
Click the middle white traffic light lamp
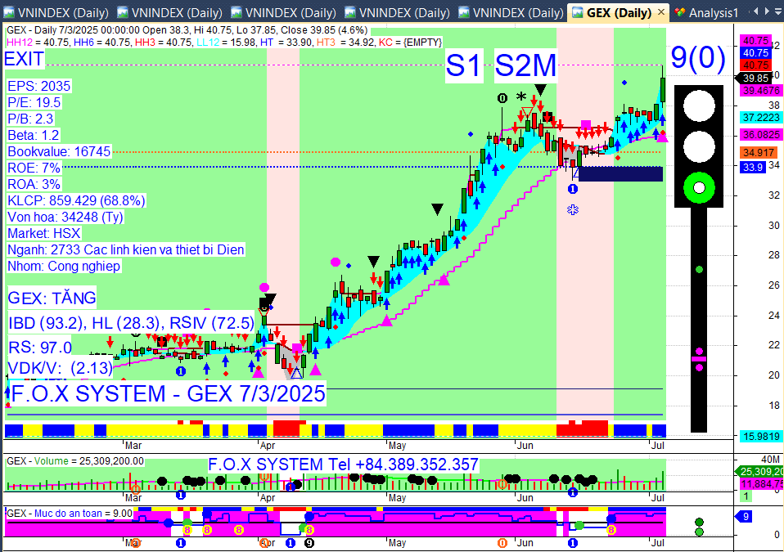tap(699, 147)
